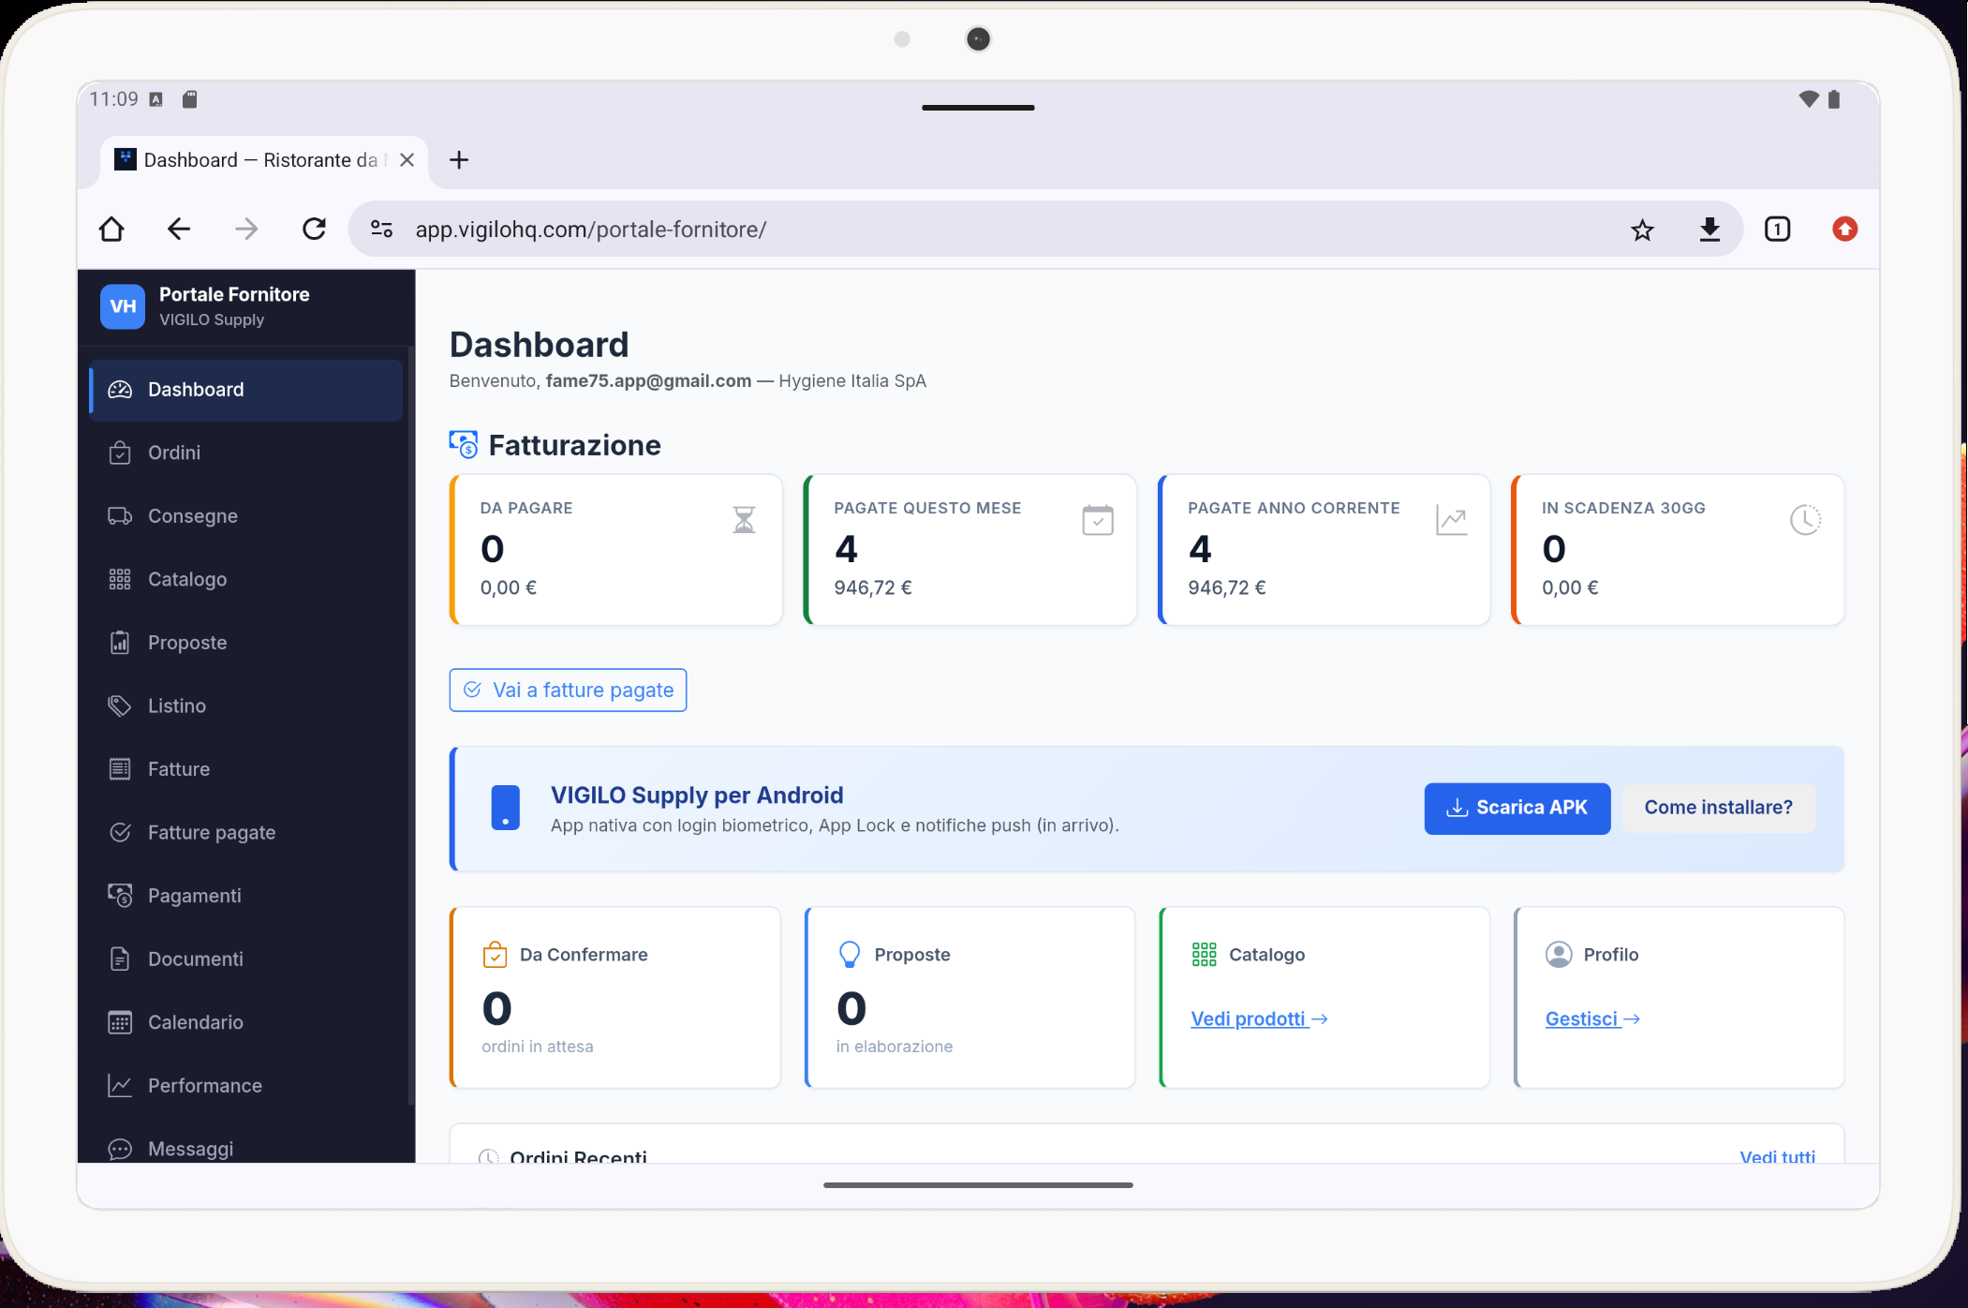This screenshot has height=1308, width=1968.
Task: Click the Documenti file icon
Action: point(120,959)
